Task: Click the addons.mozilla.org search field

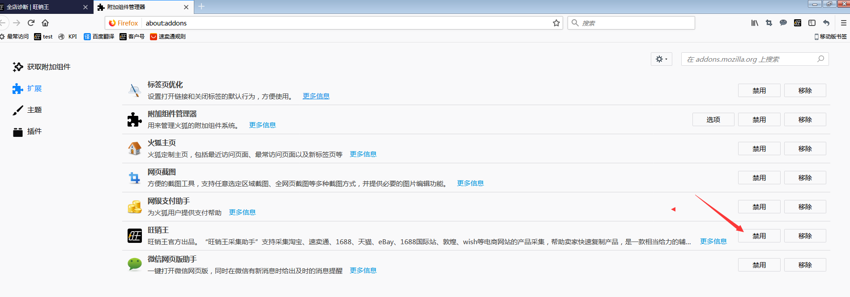Action: click(755, 59)
